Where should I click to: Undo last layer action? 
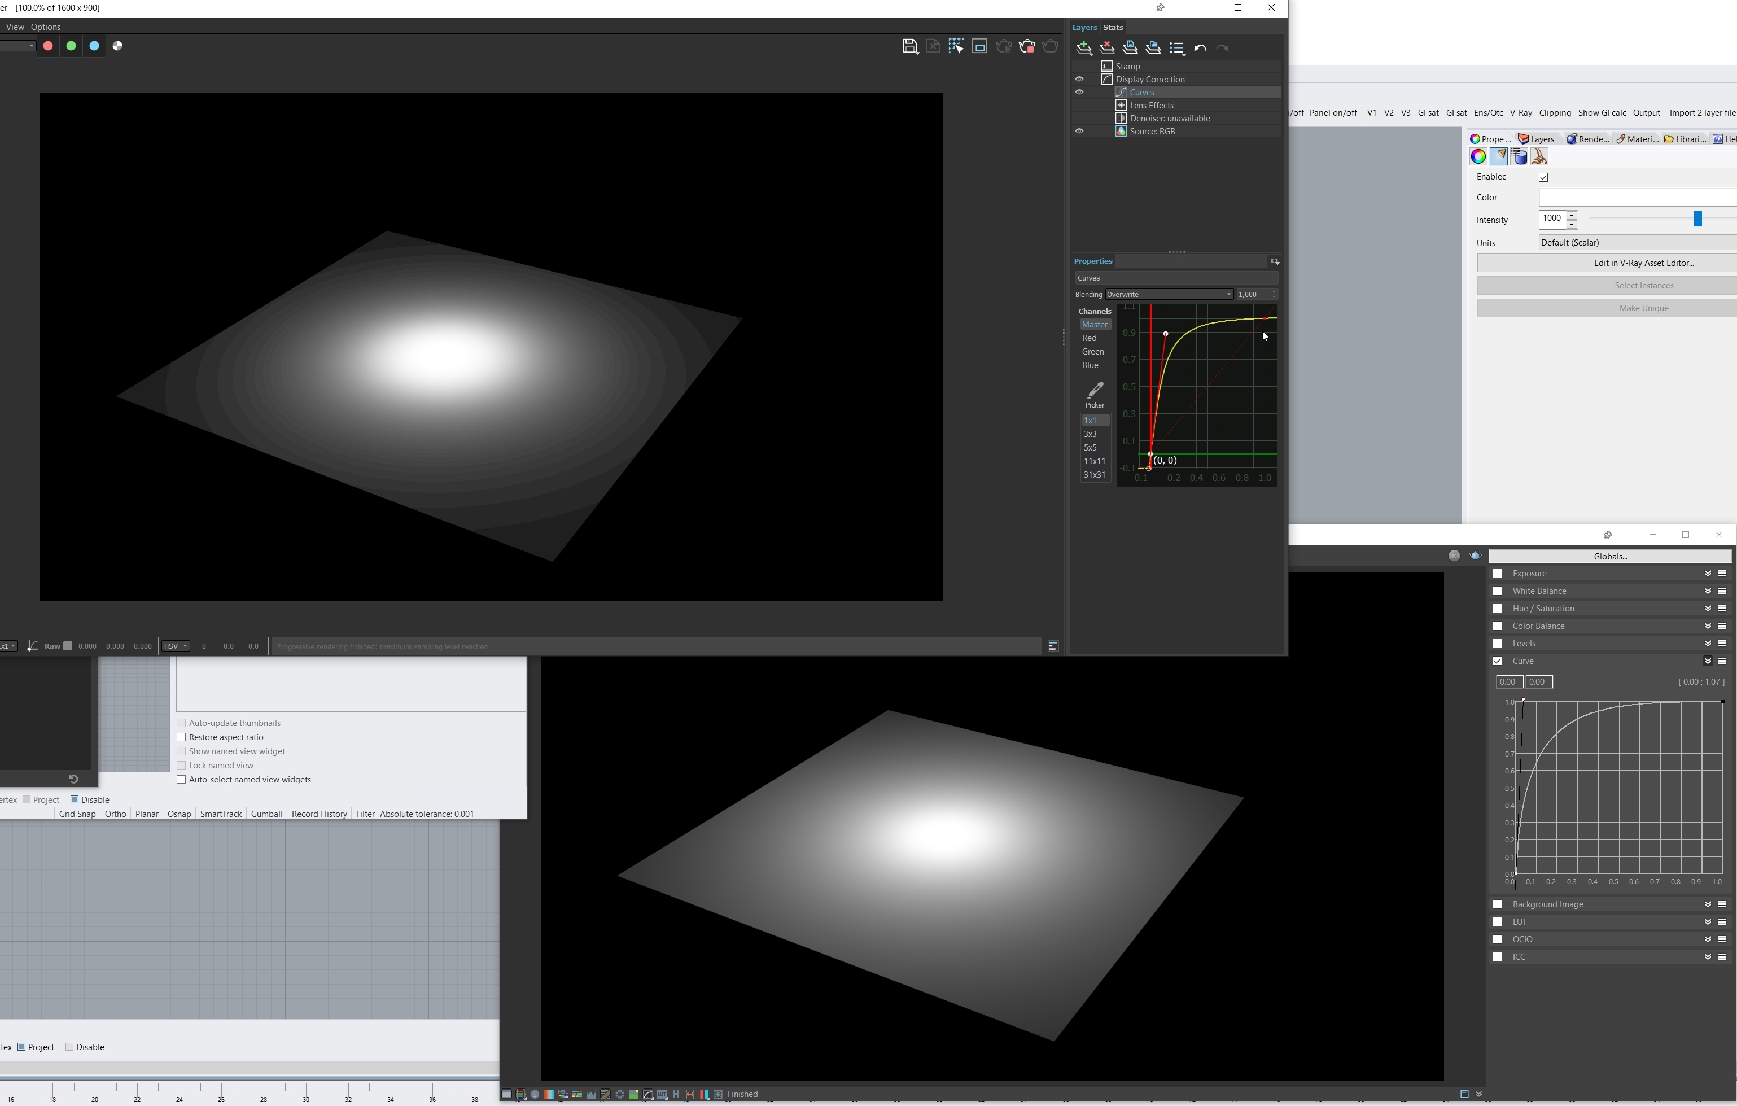click(x=1200, y=49)
